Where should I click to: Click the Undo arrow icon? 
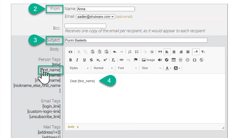pyautogui.click(x=115, y=52)
